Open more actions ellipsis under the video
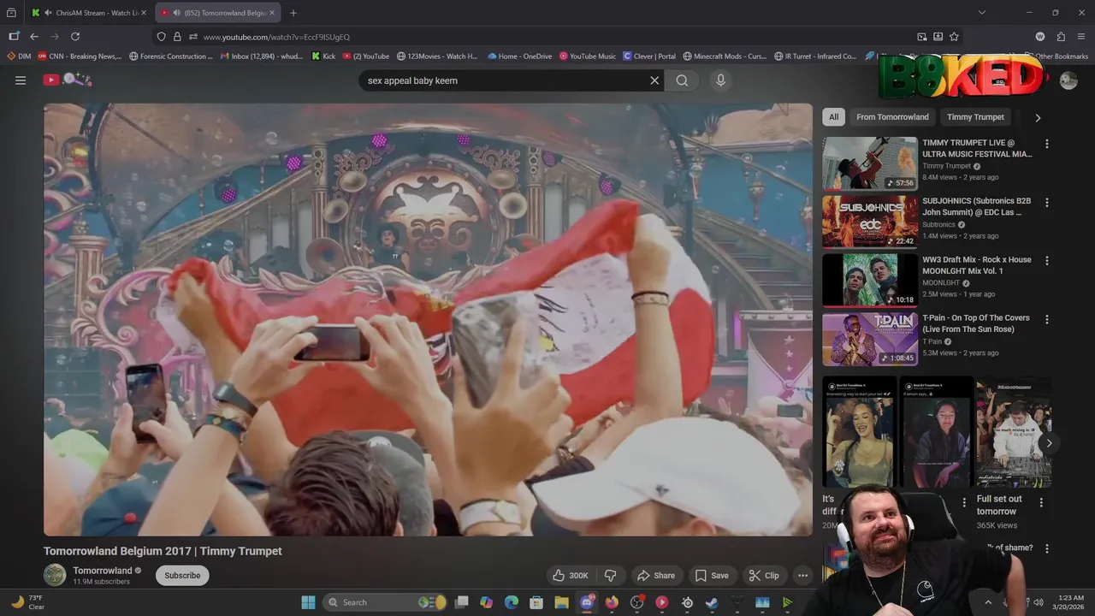 [802, 576]
